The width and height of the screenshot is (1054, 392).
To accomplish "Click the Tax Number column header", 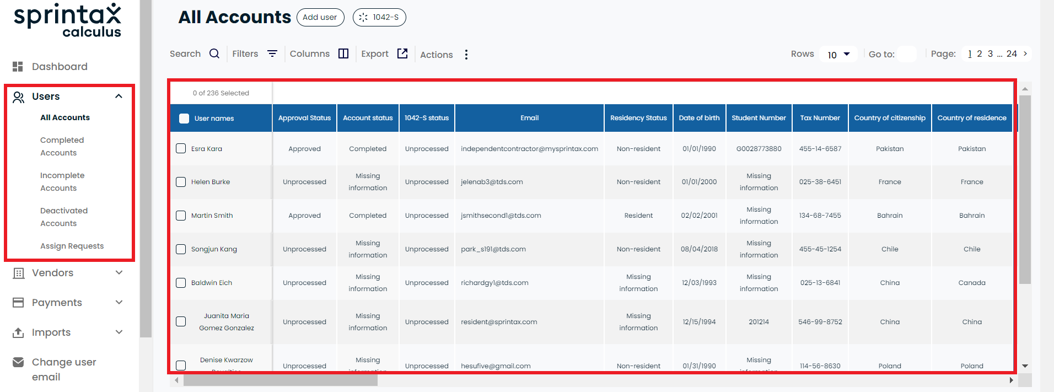I will pyautogui.click(x=820, y=118).
